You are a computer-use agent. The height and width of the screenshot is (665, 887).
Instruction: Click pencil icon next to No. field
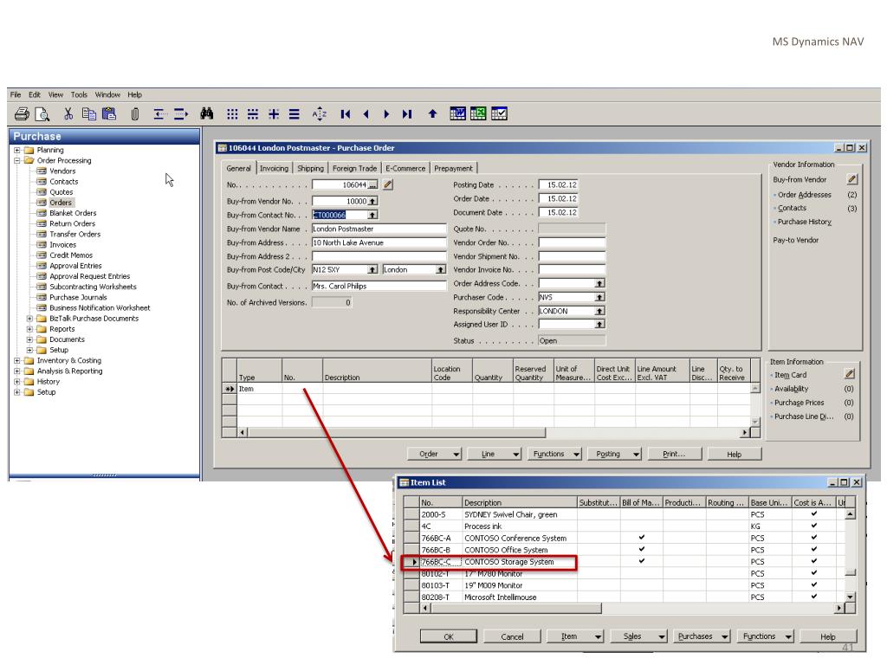click(387, 184)
